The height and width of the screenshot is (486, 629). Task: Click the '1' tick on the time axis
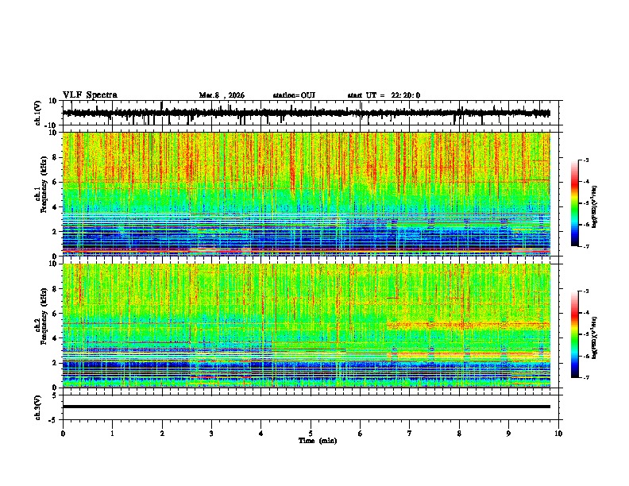click(x=112, y=434)
